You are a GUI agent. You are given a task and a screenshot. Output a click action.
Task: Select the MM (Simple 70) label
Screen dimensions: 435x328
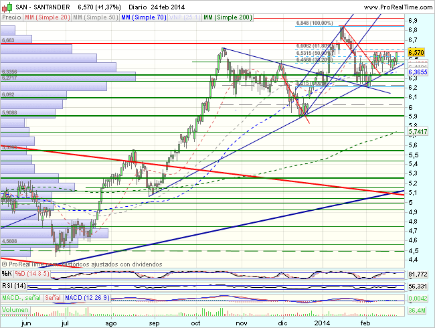coord(144,17)
